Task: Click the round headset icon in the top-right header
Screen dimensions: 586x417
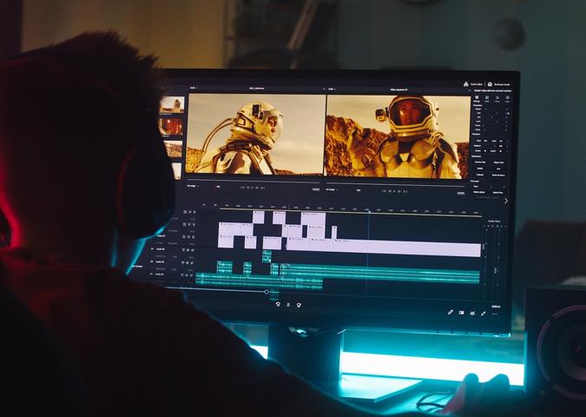Action: pos(490,84)
